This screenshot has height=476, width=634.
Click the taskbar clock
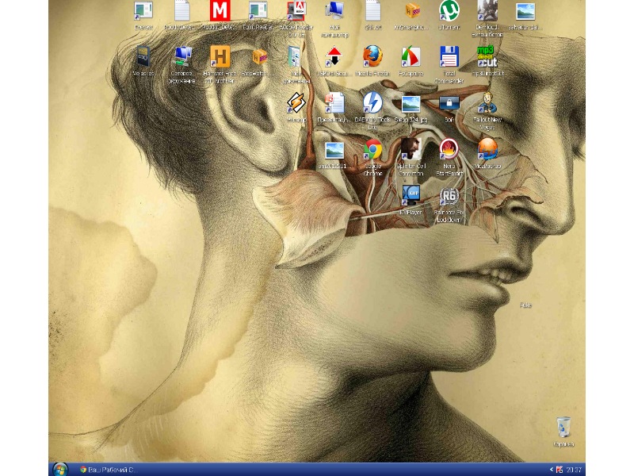point(575,470)
